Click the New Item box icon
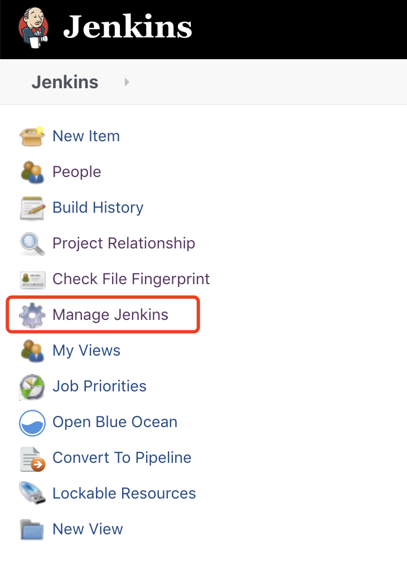 pyautogui.click(x=32, y=137)
